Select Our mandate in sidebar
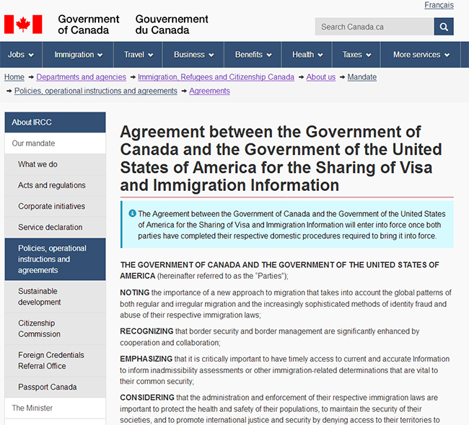Viewport: 469px width, 425px height. click(x=55, y=143)
